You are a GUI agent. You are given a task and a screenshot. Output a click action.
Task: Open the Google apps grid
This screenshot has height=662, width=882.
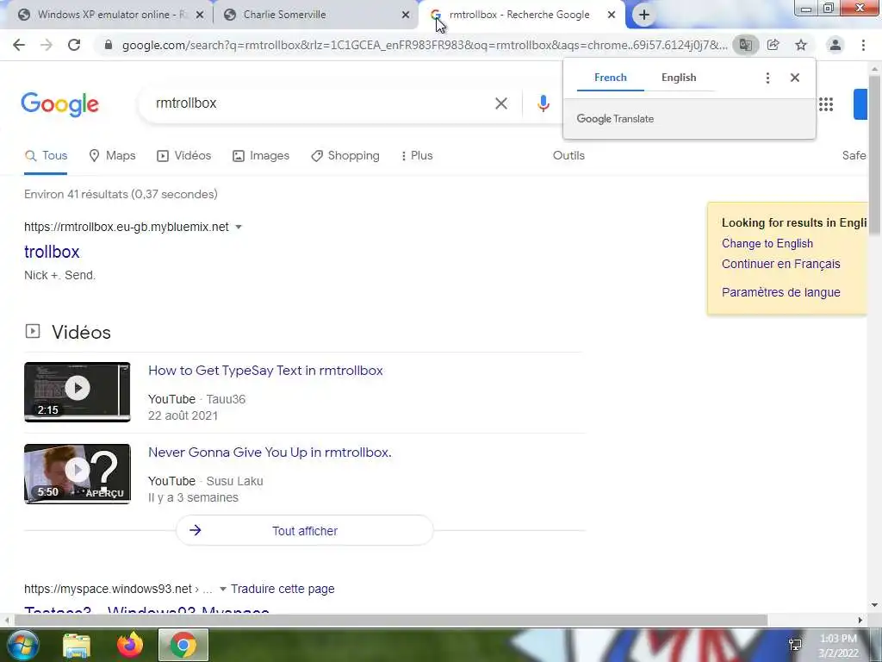pos(826,104)
